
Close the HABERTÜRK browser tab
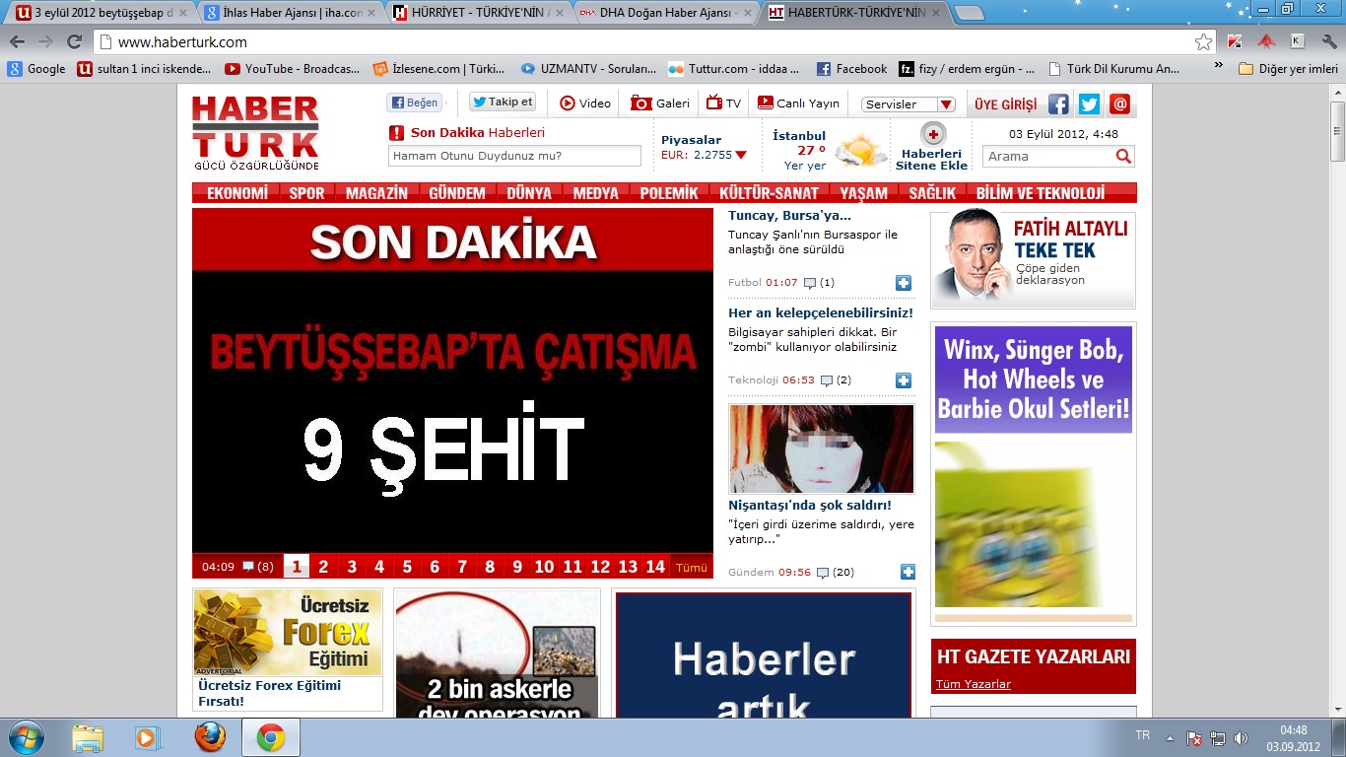point(934,14)
